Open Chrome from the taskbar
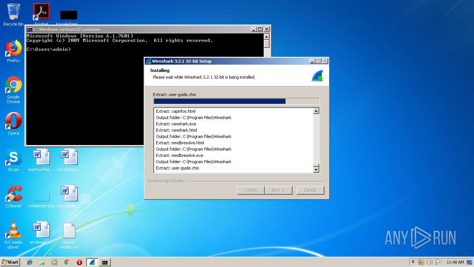Screen dimensions: 474x267 click(x=67, y=262)
